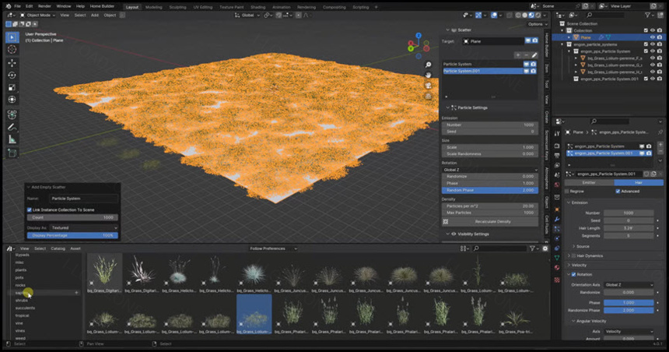Screen dimensions: 669x352
Task: Click the Recalculate Density icon
Action: (446, 222)
